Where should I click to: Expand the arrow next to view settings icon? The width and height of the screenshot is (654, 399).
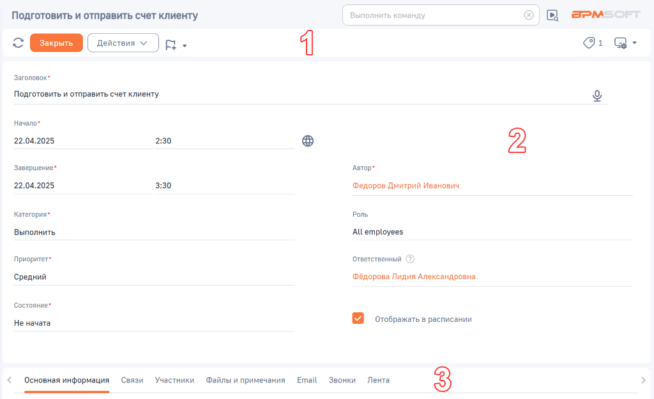[x=634, y=43]
